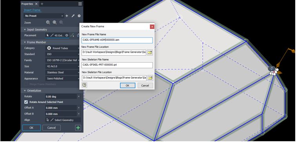Click the first Zoom magnifier icon
The image size is (296, 142).
pos(48,22)
